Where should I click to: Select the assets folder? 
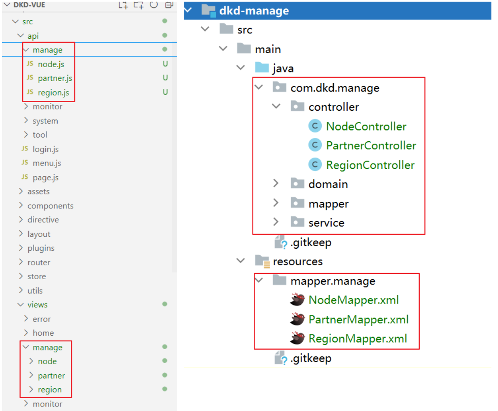pos(38,191)
